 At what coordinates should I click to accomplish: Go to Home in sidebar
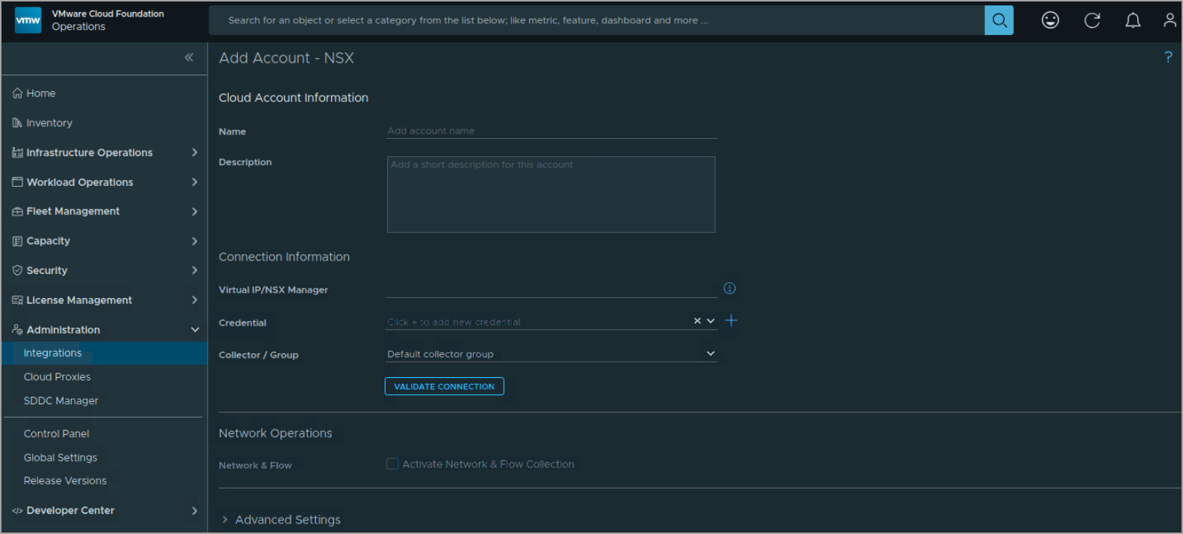[x=41, y=93]
